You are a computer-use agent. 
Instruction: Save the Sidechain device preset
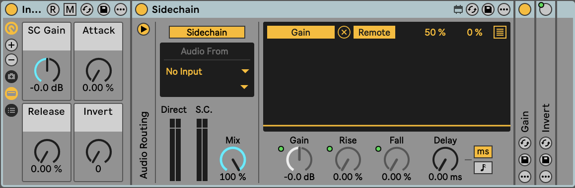[488, 10]
